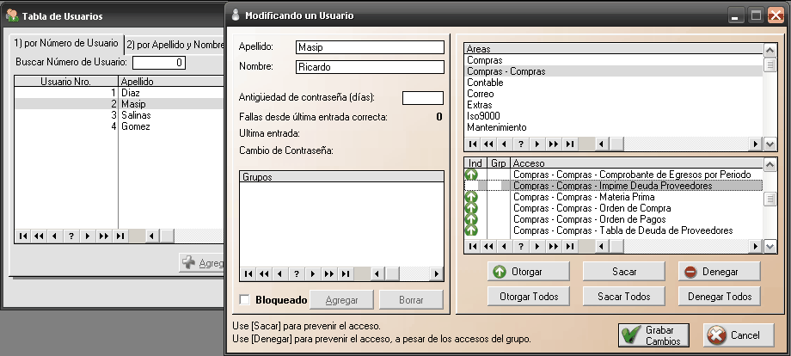Click the search question mark in users navigator

[71, 236]
